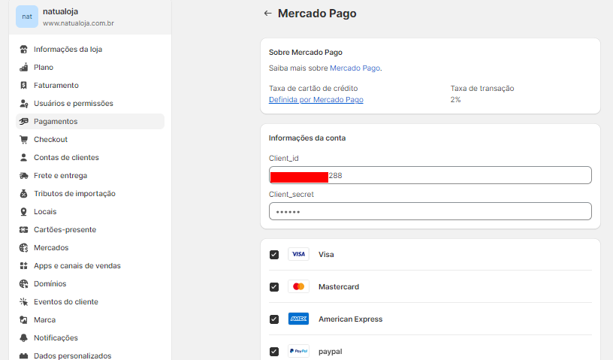Open the 'sobre Mercado Pago' link
613x360 pixels.
[344, 68]
